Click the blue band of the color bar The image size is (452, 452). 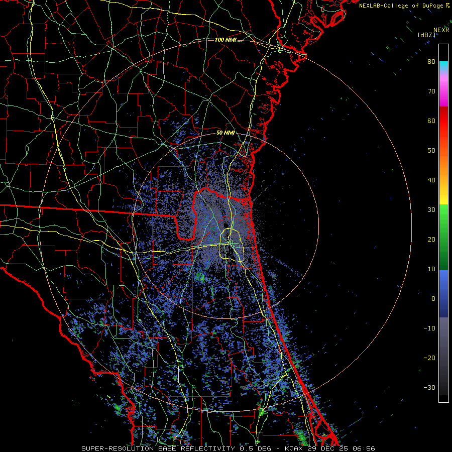(443, 294)
